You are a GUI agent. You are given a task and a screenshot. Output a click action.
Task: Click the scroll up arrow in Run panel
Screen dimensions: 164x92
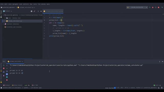tap(7, 65)
